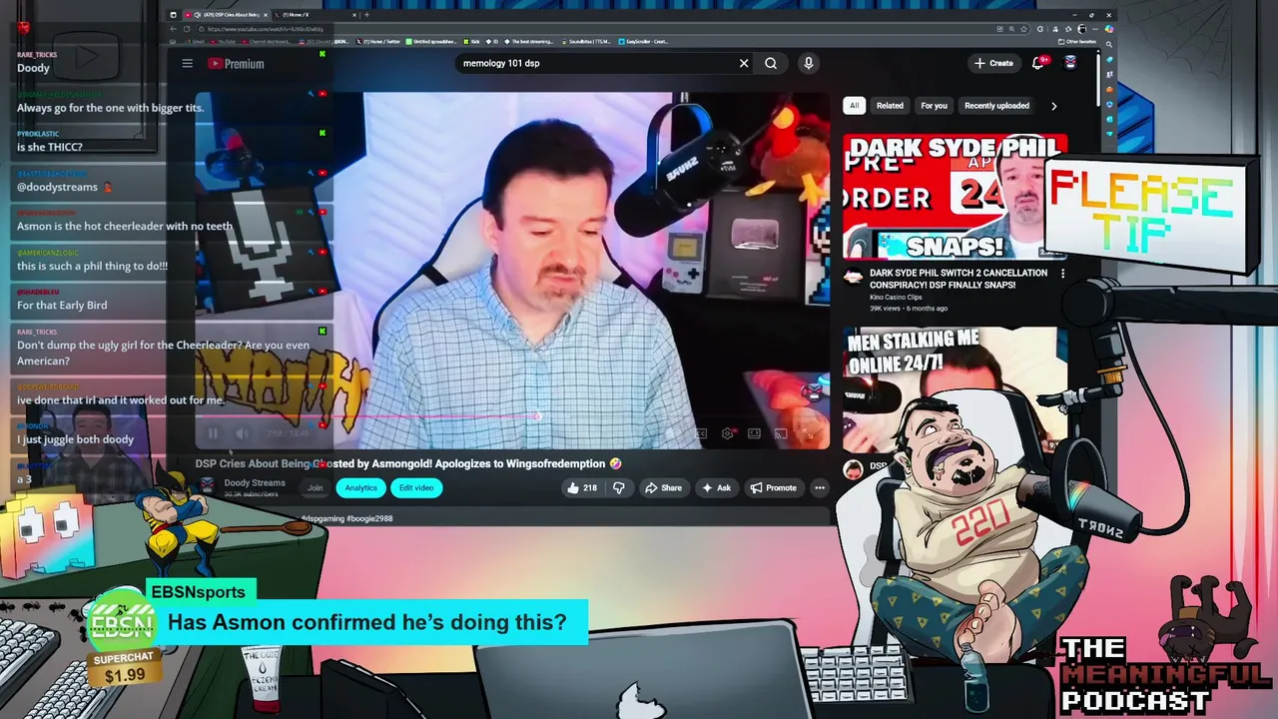Run search with magnifier button
This screenshot has width=1278, height=719.
point(771,63)
